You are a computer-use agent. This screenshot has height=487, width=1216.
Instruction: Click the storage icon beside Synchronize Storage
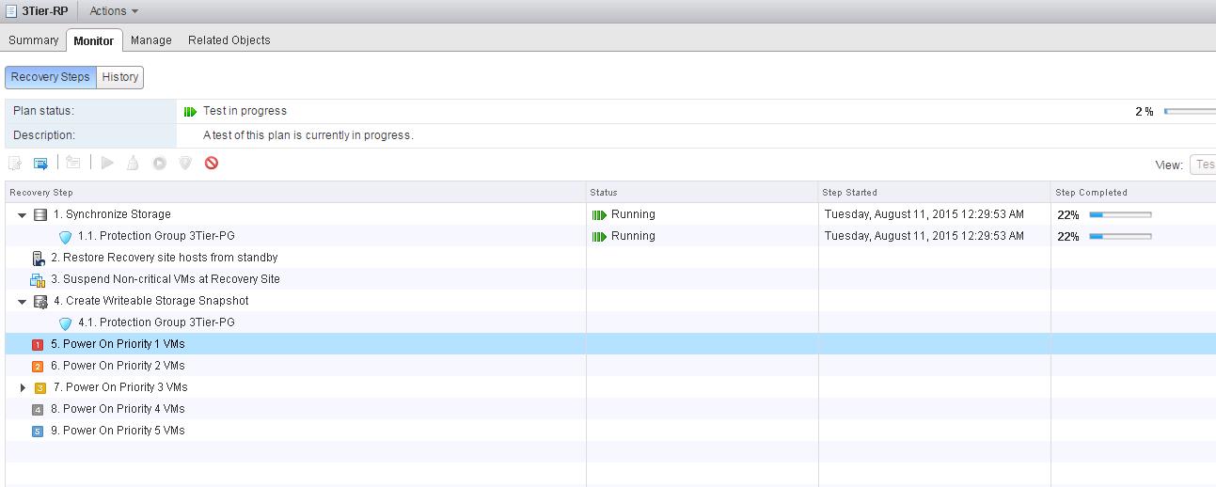[40, 214]
